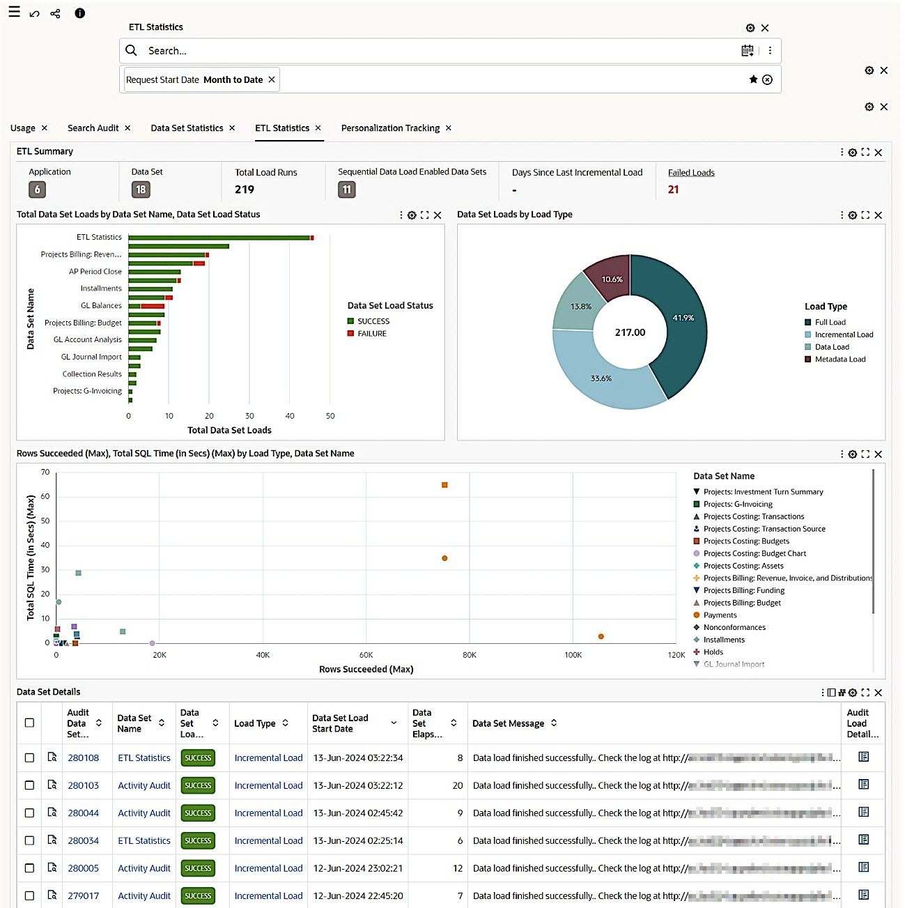Check the box for row 280044

click(x=29, y=813)
